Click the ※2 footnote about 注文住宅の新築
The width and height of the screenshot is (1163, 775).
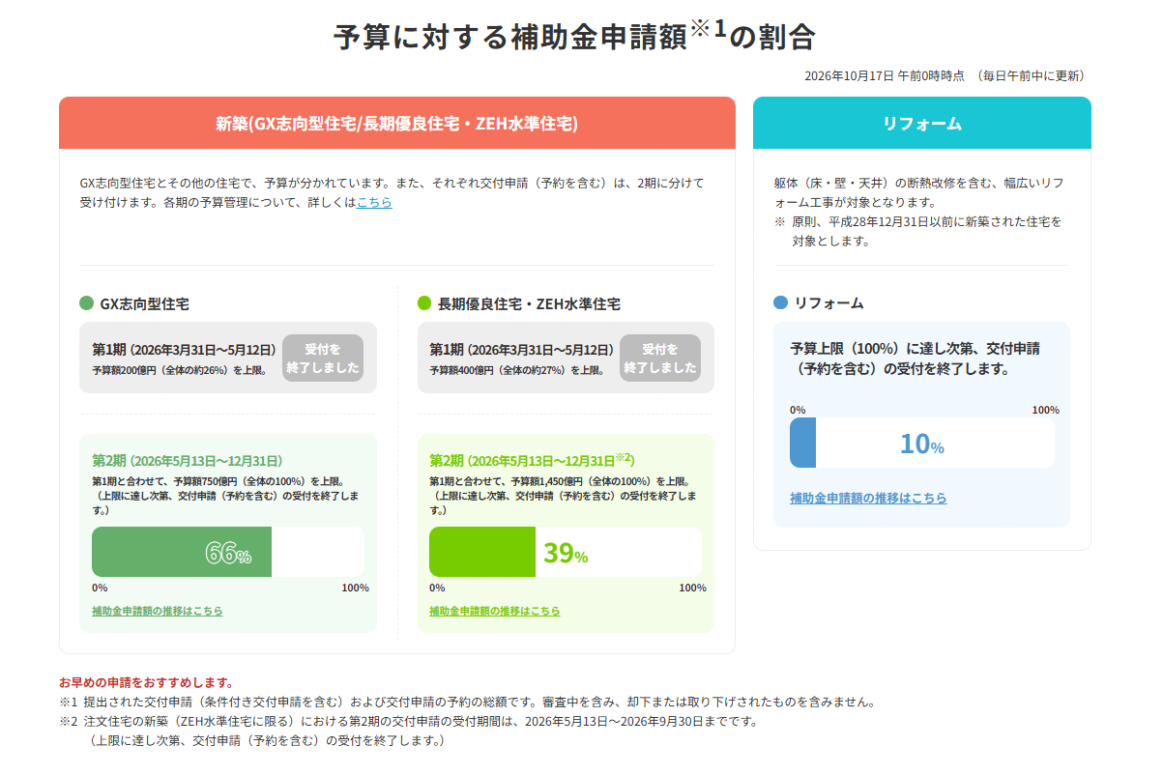(x=409, y=731)
